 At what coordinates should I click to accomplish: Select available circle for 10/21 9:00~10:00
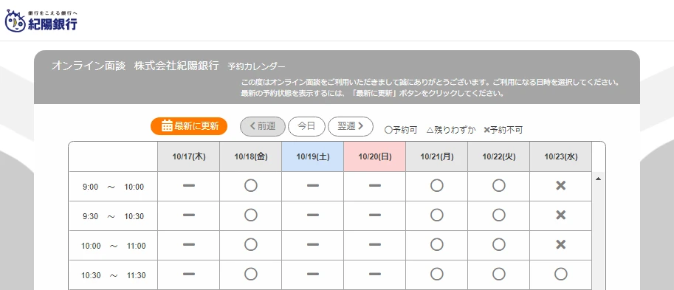click(x=437, y=186)
